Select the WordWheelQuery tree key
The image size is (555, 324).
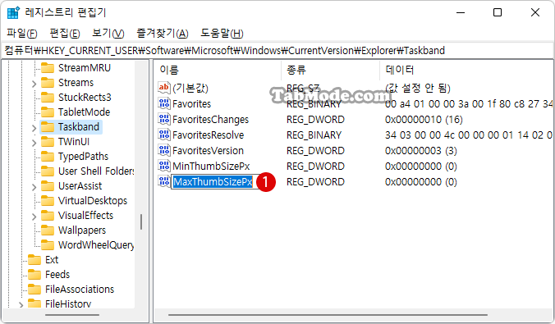(96, 244)
